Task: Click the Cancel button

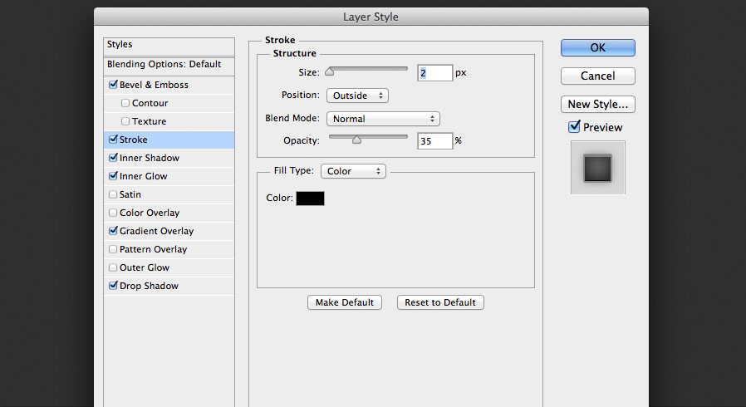Action: coord(598,76)
